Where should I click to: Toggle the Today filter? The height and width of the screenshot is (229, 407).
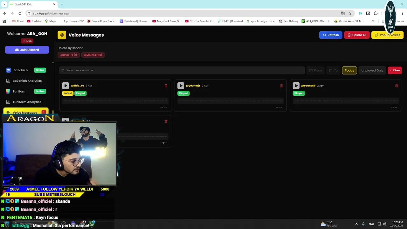click(349, 70)
